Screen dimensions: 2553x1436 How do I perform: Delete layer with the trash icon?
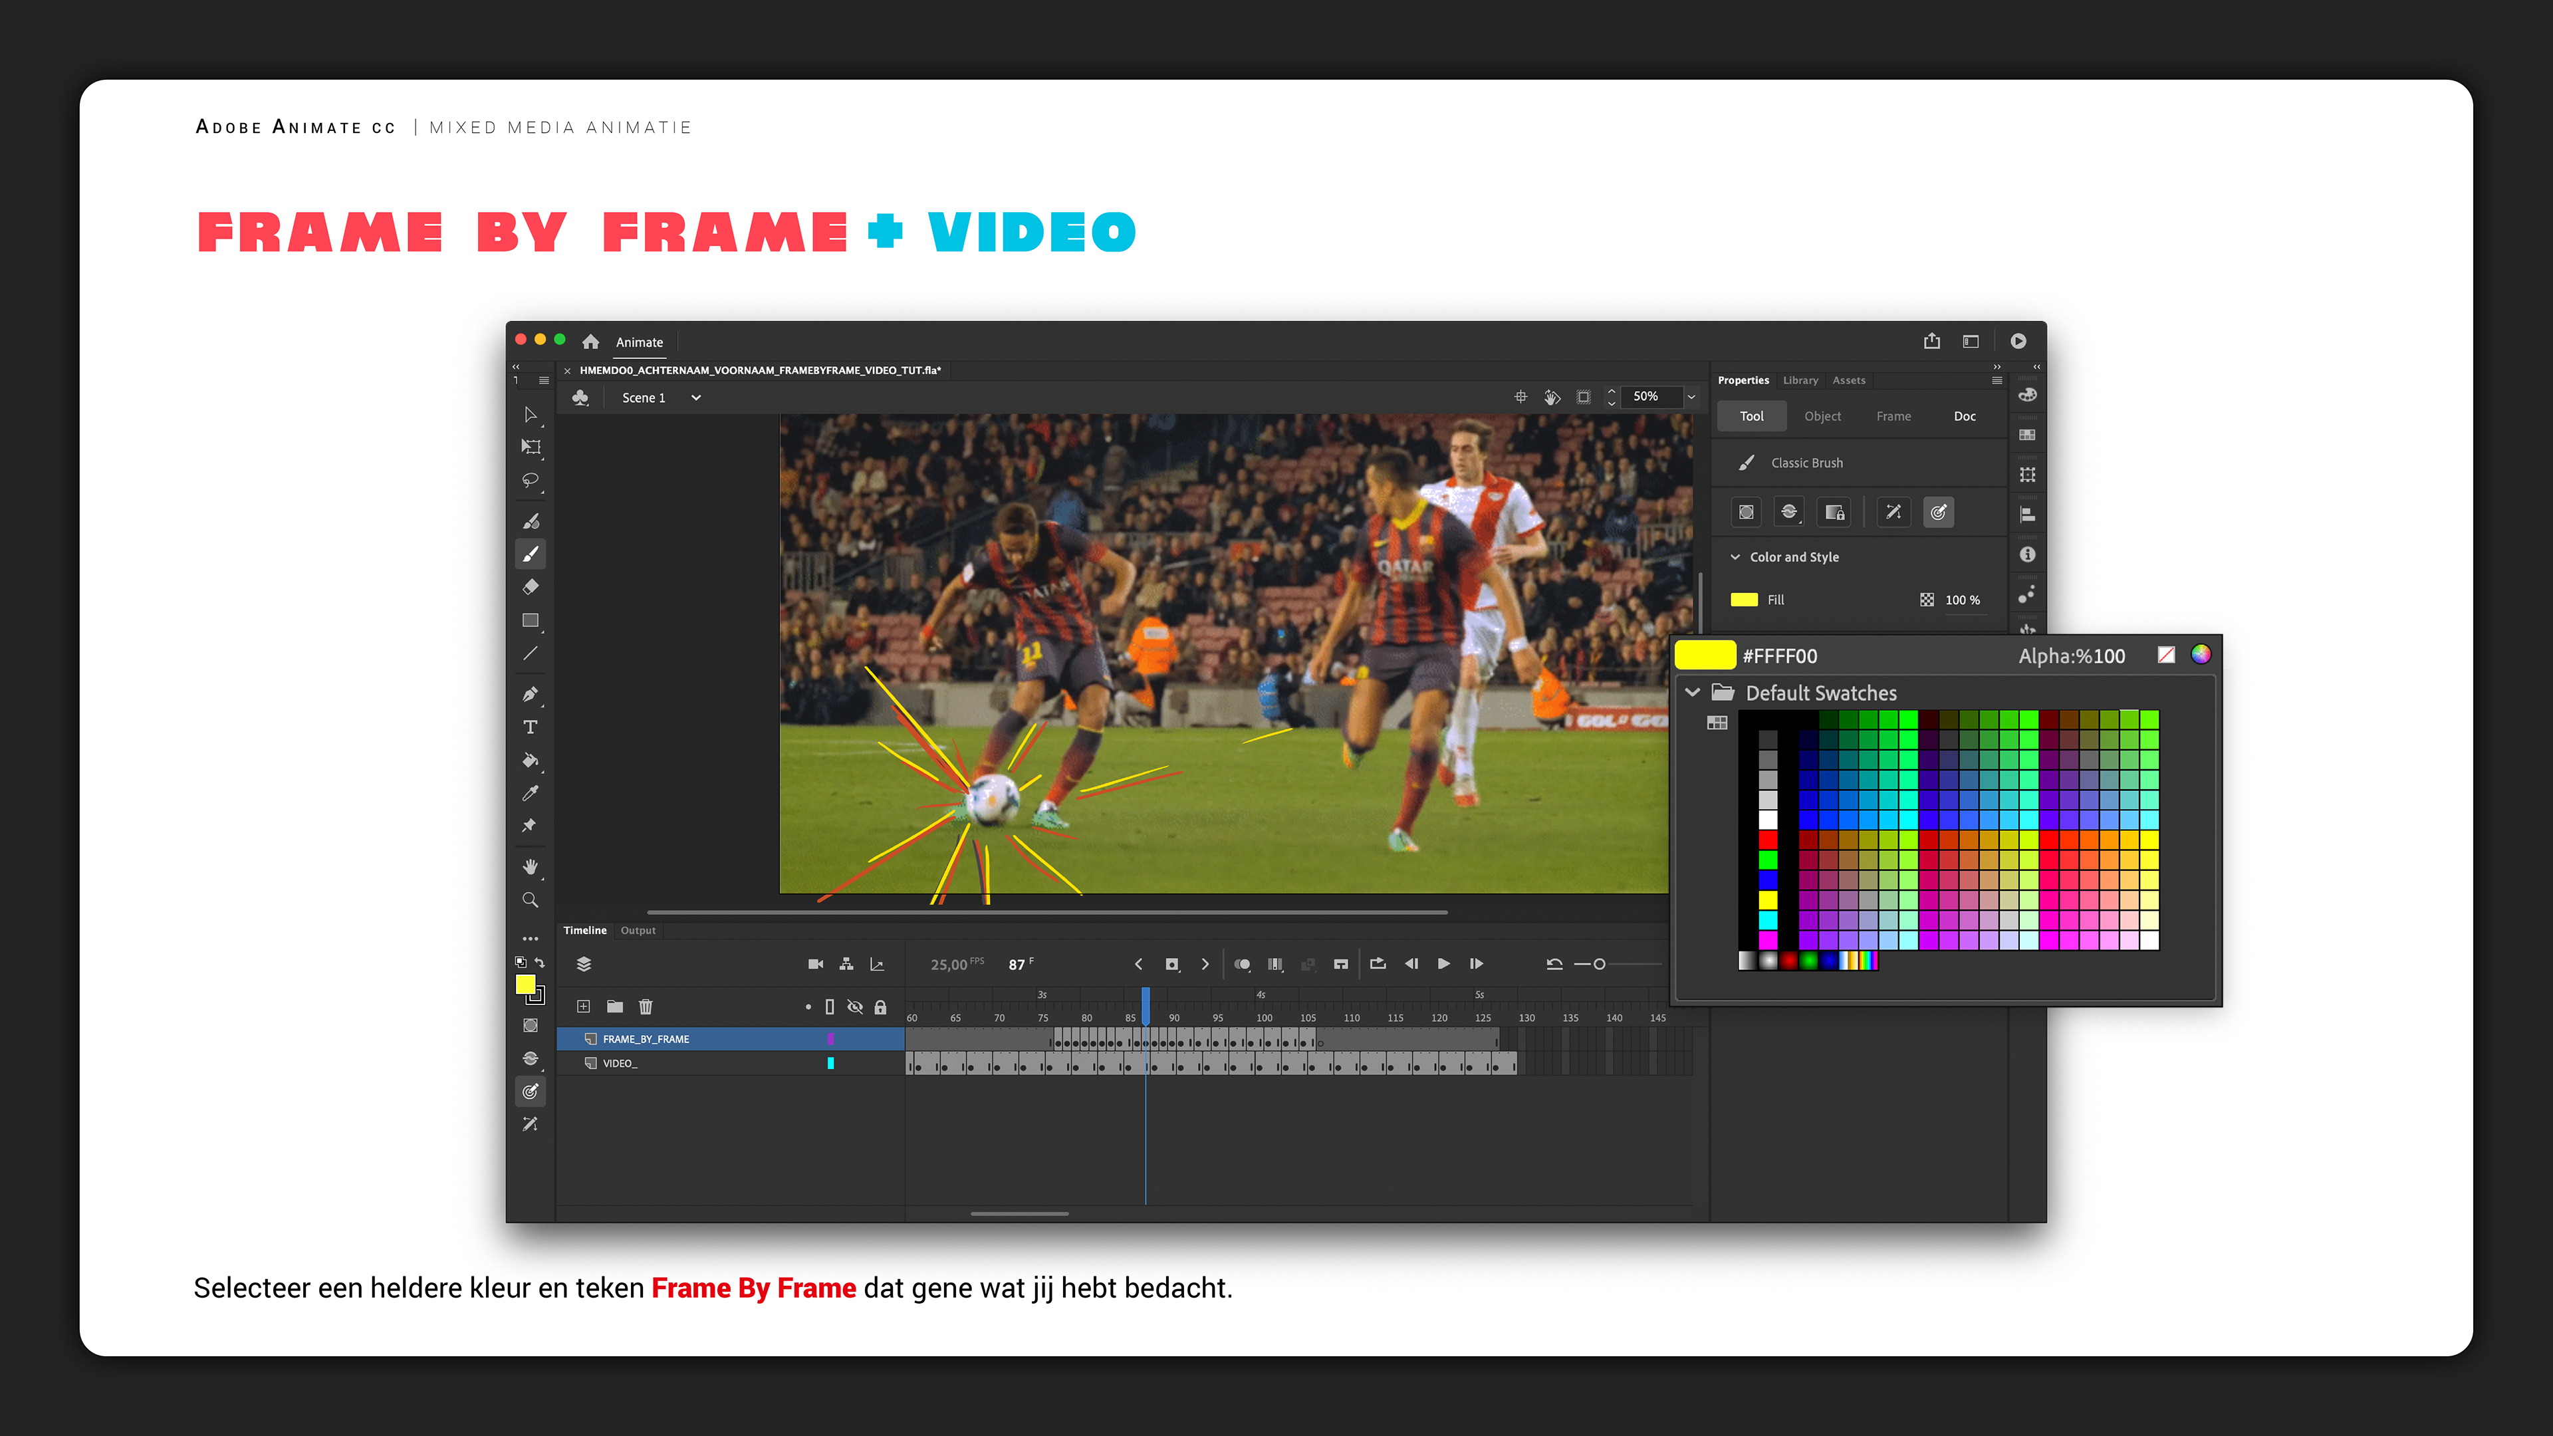point(646,1007)
